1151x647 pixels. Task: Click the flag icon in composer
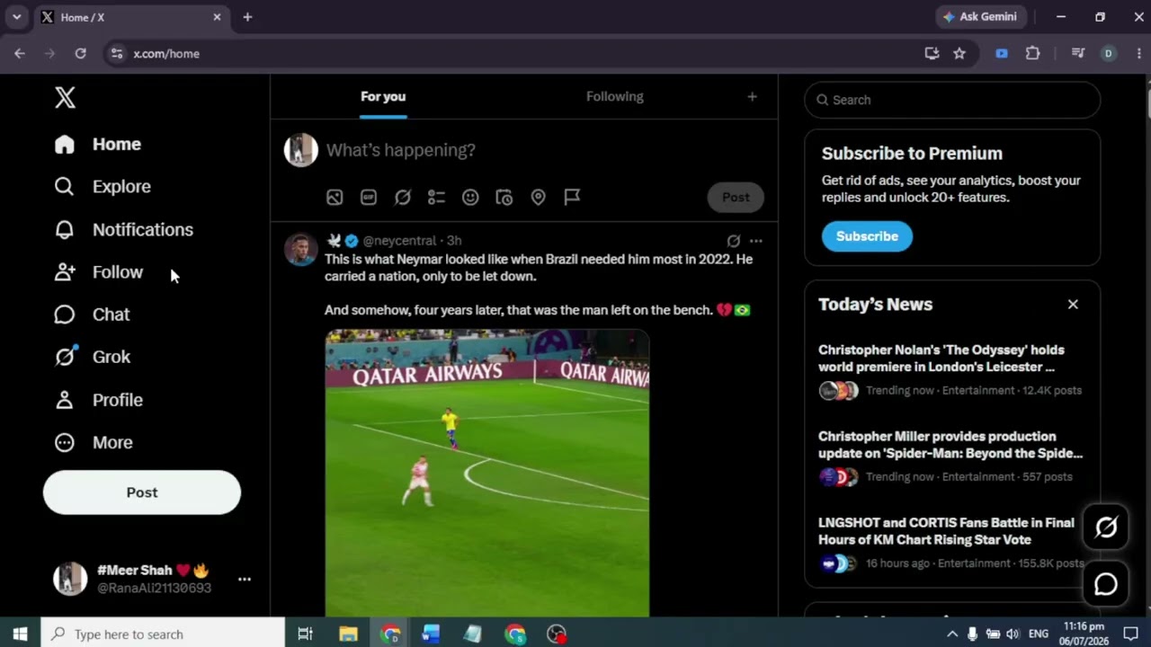[x=572, y=198]
